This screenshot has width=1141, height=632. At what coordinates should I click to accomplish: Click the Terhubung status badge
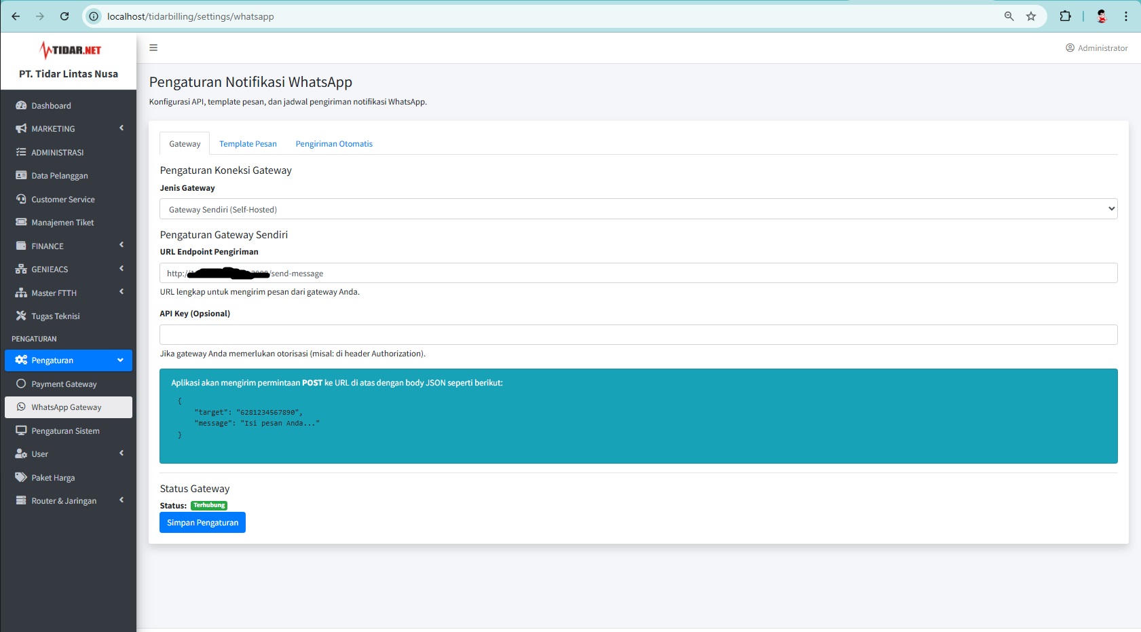[x=209, y=505]
